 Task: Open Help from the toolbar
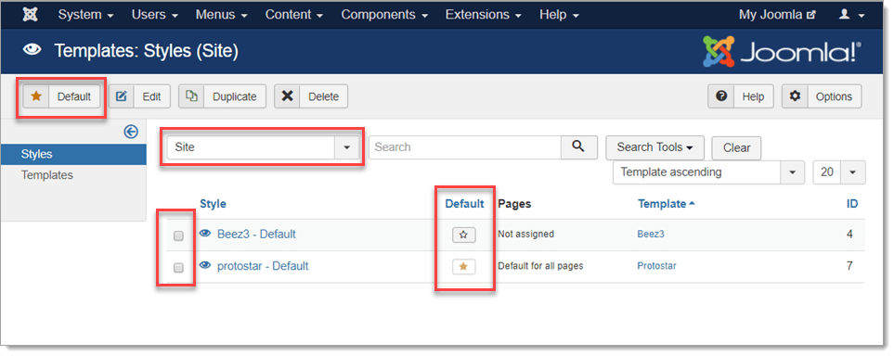(x=741, y=96)
